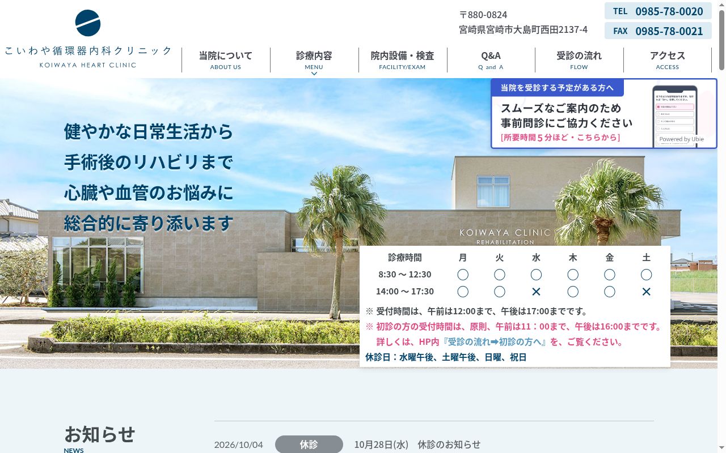Click the smartphone image in Ubie banner
The image size is (726, 453).
pos(675,116)
